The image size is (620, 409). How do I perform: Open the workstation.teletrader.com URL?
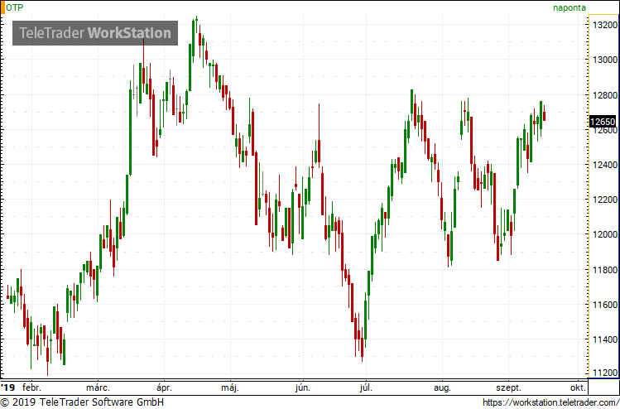click(550, 402)
